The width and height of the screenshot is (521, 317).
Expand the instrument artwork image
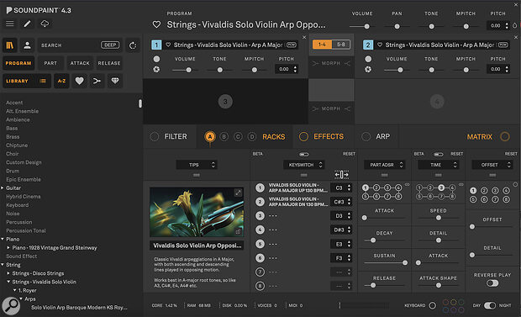point(239,193)
